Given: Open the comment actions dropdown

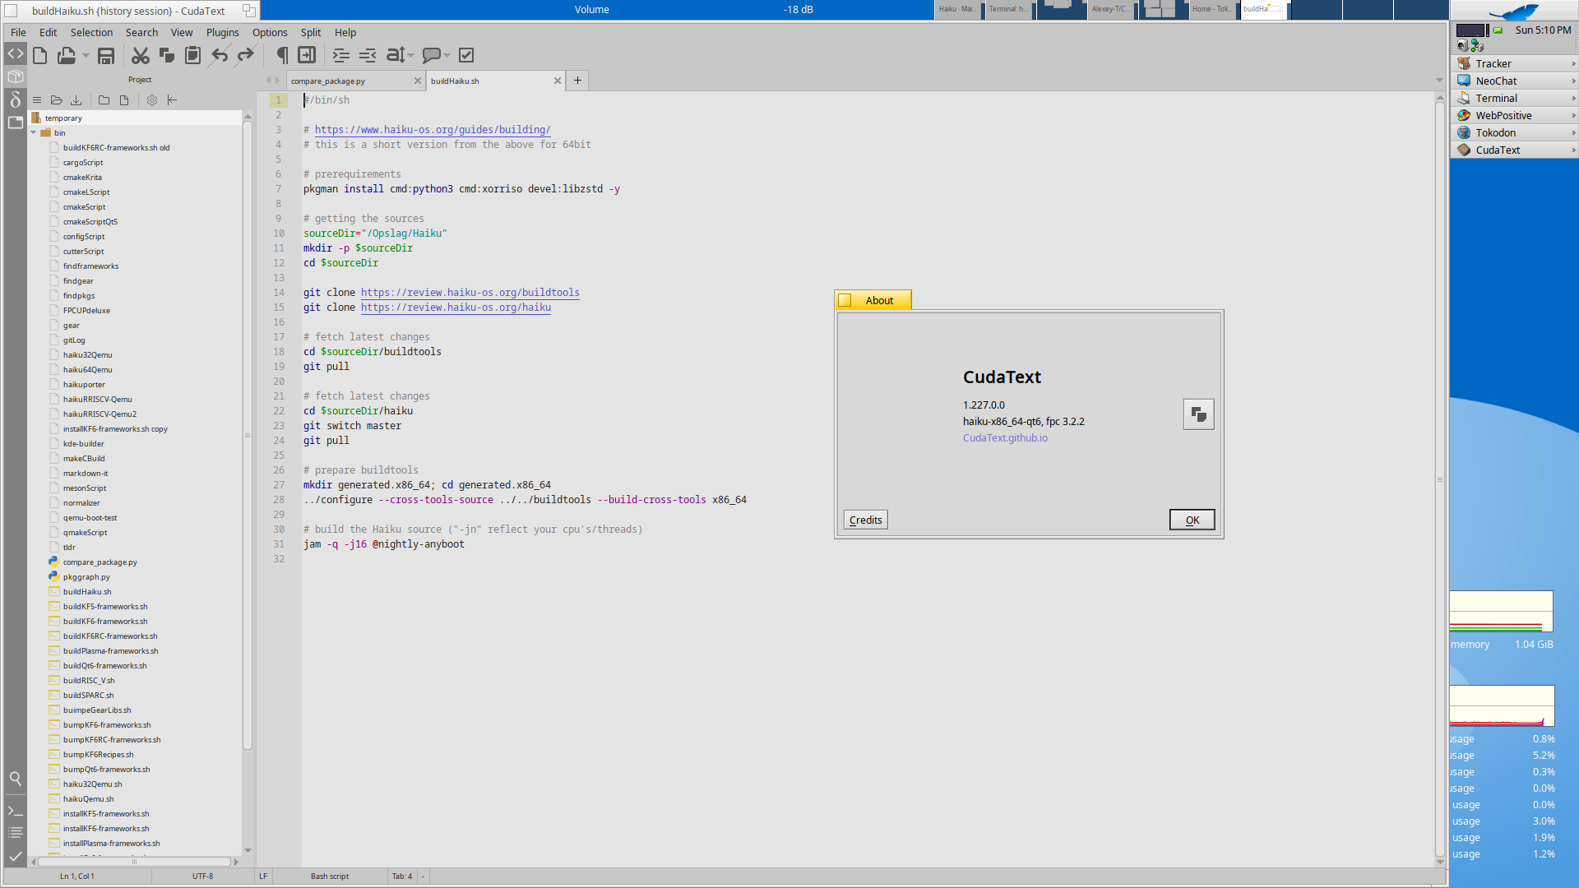Looking at the screenshot, I should pyautogui.click(x=436, y=55).
